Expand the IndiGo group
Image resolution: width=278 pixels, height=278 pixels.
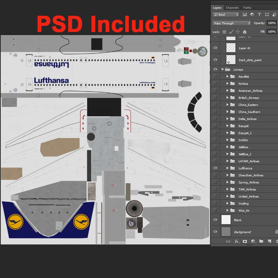pos(228,140)
